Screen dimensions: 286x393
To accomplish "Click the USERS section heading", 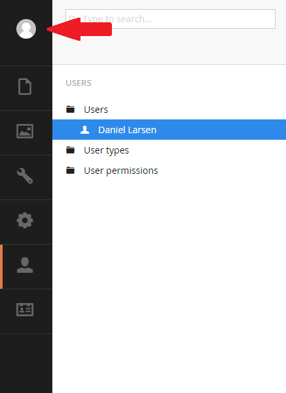I will coord(79,83).
